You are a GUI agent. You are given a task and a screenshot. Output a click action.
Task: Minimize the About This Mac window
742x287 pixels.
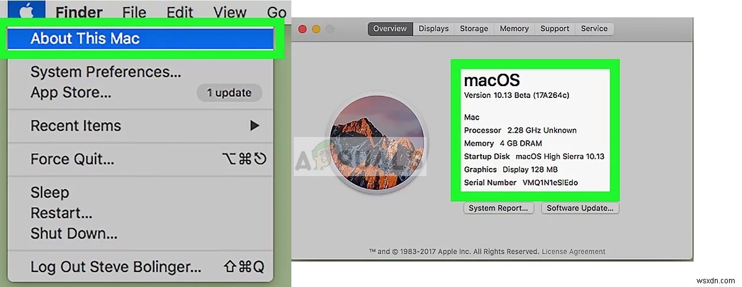tap(316, 29)
